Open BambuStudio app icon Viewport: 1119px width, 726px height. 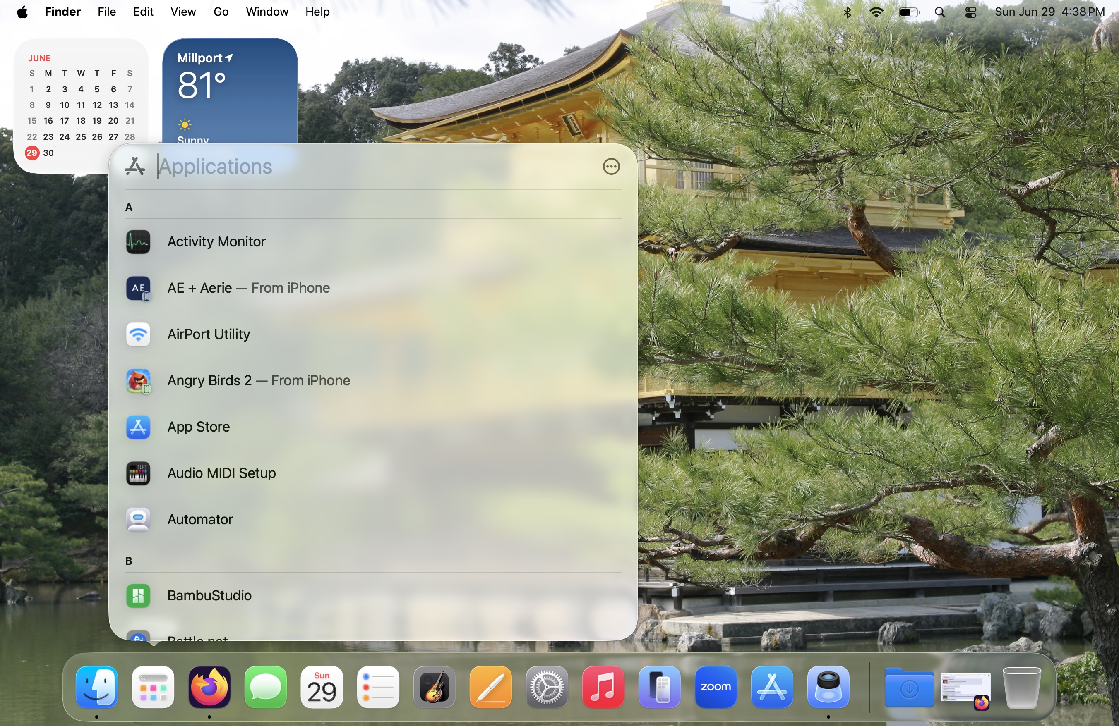[x=138, y=595]
